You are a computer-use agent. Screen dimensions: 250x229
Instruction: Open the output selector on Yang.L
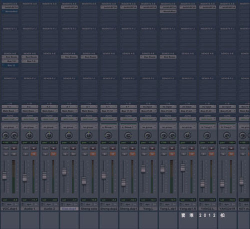[148, 111]
